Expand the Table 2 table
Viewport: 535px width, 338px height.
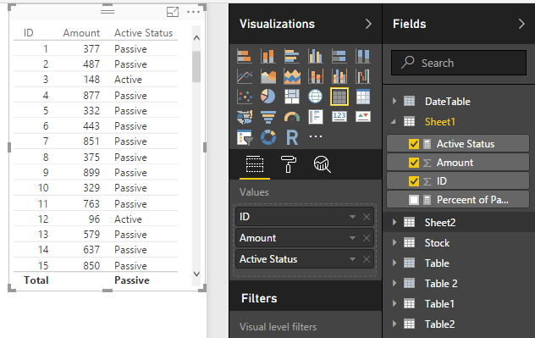point(394,284)
